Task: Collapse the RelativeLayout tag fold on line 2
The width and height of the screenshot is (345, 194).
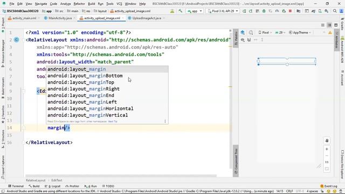Action: point(23,40)
